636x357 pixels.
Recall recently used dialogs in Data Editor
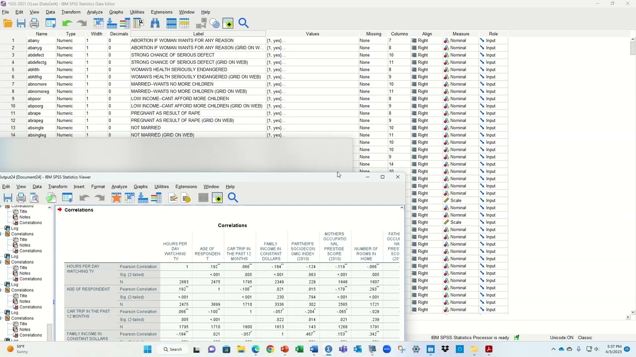click(51, 23)
